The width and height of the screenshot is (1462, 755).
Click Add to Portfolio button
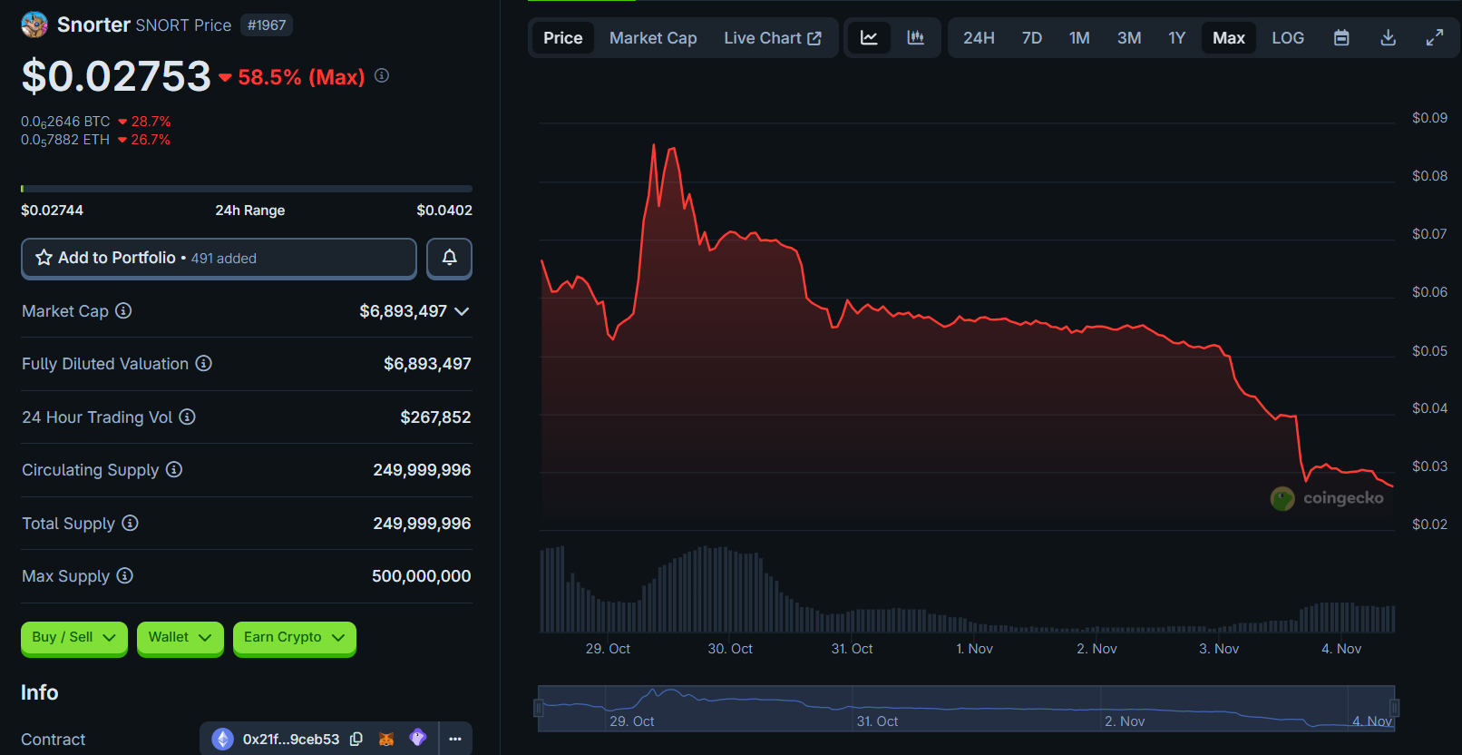(x=219, y=259)
